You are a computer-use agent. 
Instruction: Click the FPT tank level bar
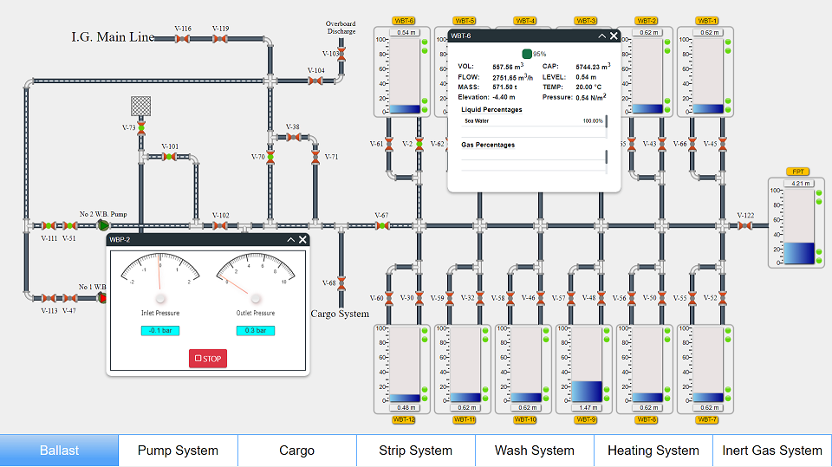[799, 227]
